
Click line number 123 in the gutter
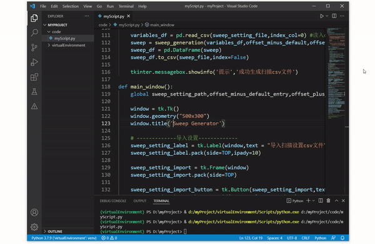tap(106, 123)
